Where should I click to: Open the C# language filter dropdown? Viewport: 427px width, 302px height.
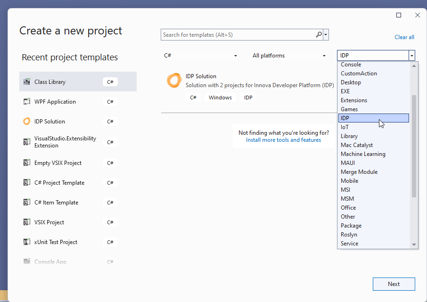tap(236, 56)
